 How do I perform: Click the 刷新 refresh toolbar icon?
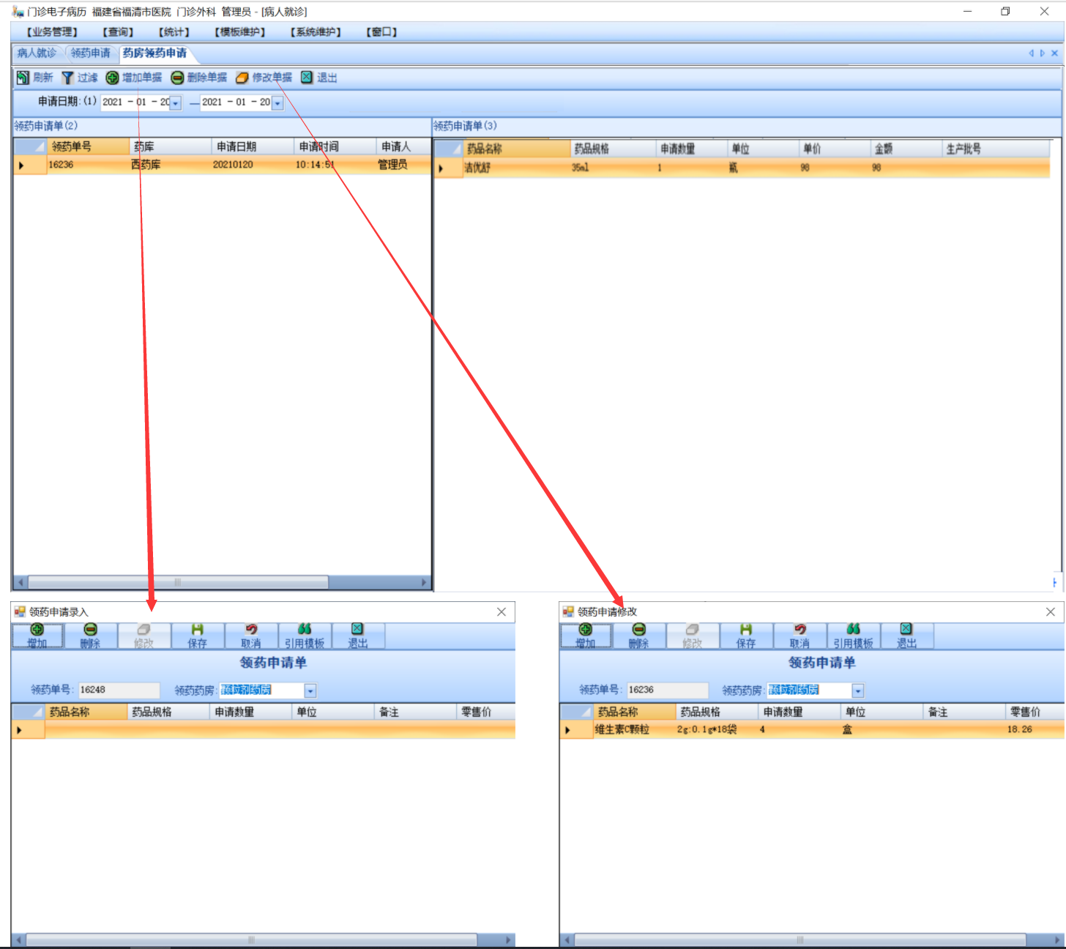click(23, 78)
